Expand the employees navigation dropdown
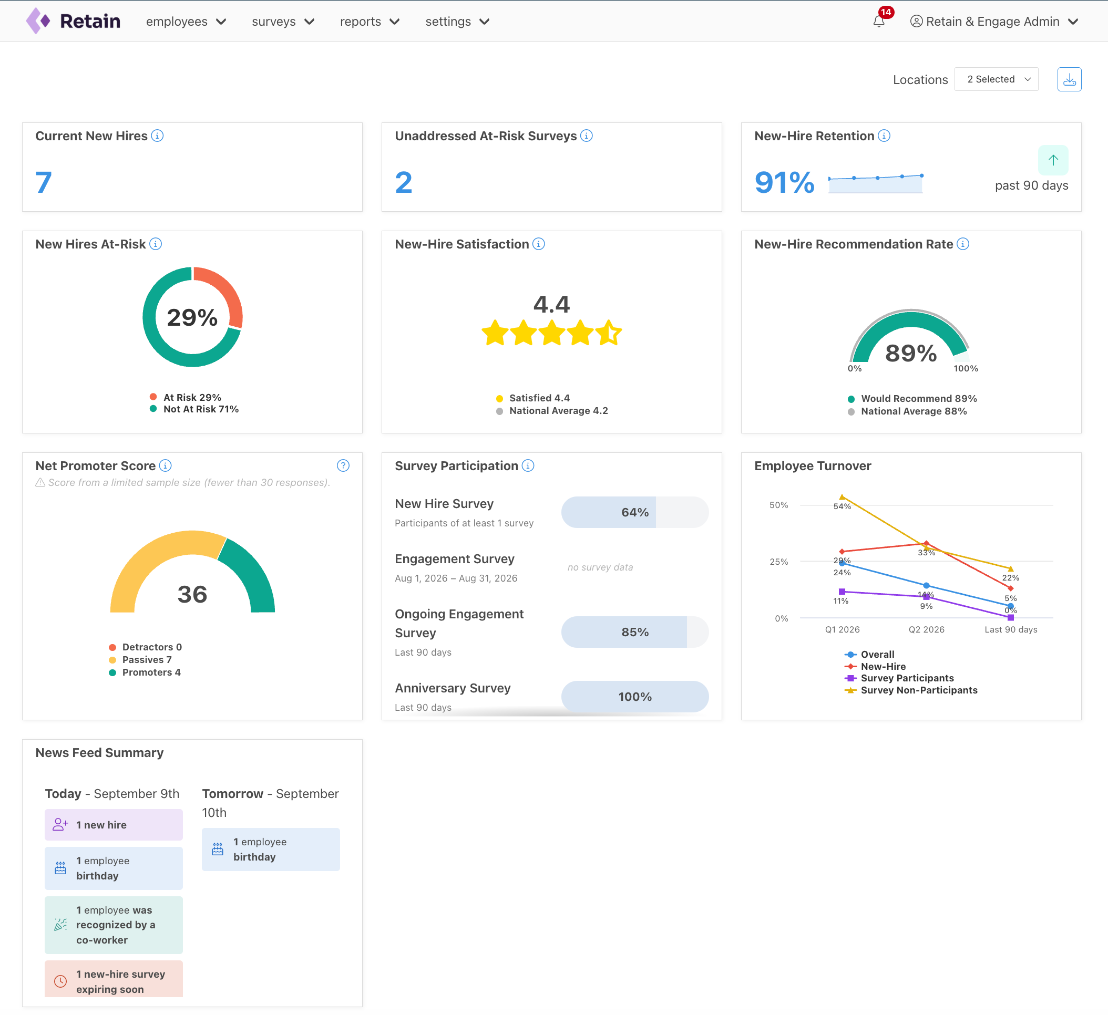 pyautogui.click(x=186, y=22)
